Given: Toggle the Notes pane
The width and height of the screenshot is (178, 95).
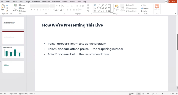Looking at the screenshot, I should tap(131, 94).
